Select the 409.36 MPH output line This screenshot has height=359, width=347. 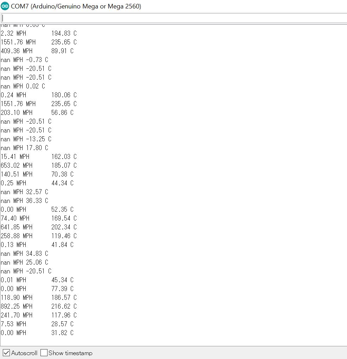tap(37, 51)
